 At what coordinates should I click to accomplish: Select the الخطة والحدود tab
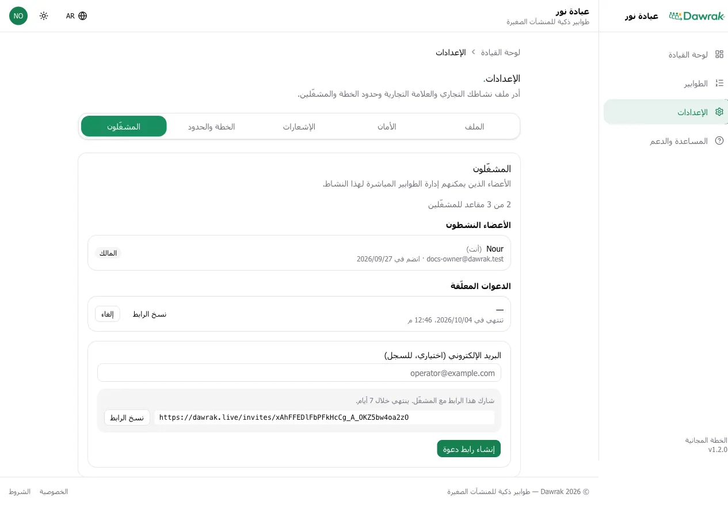[x=212, y=127]
